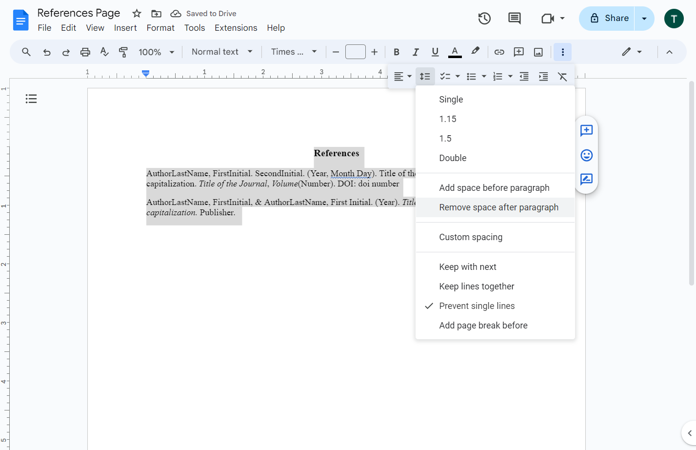Open the bulleted list options arrow
Viewport: 696px width, 450px height.
pos(484,77)
